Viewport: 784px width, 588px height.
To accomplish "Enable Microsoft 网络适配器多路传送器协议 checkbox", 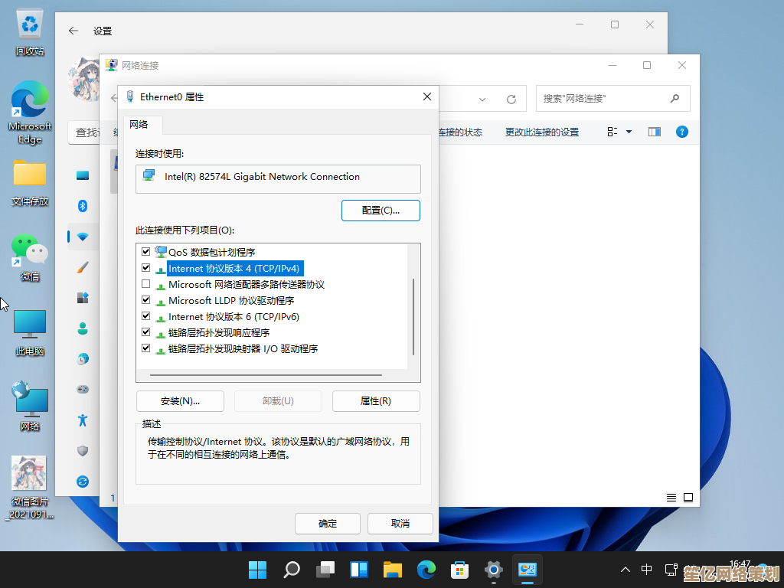I will pyautogui.click(x=146, y=284).
